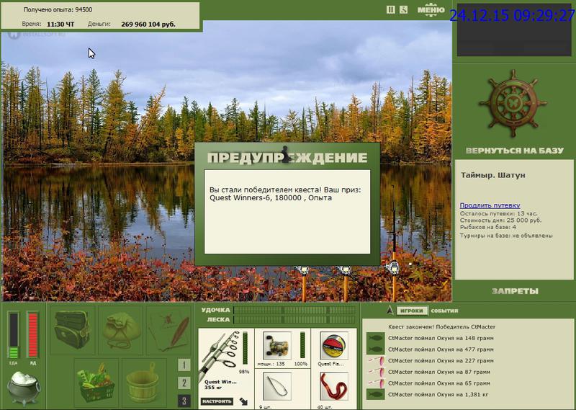Open the Меню gear menu

[x=431, y=9]
